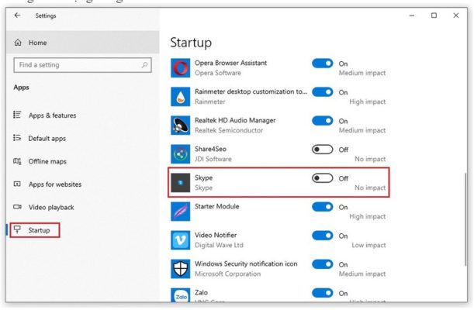474x310 pixels.
Task: Minimize the Settings window
Action: point(412,15)
